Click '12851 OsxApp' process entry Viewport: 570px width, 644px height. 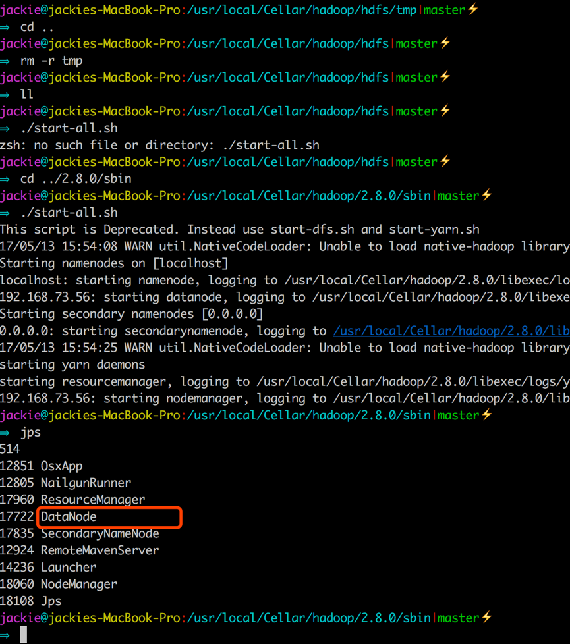click(x=41, y=466)
